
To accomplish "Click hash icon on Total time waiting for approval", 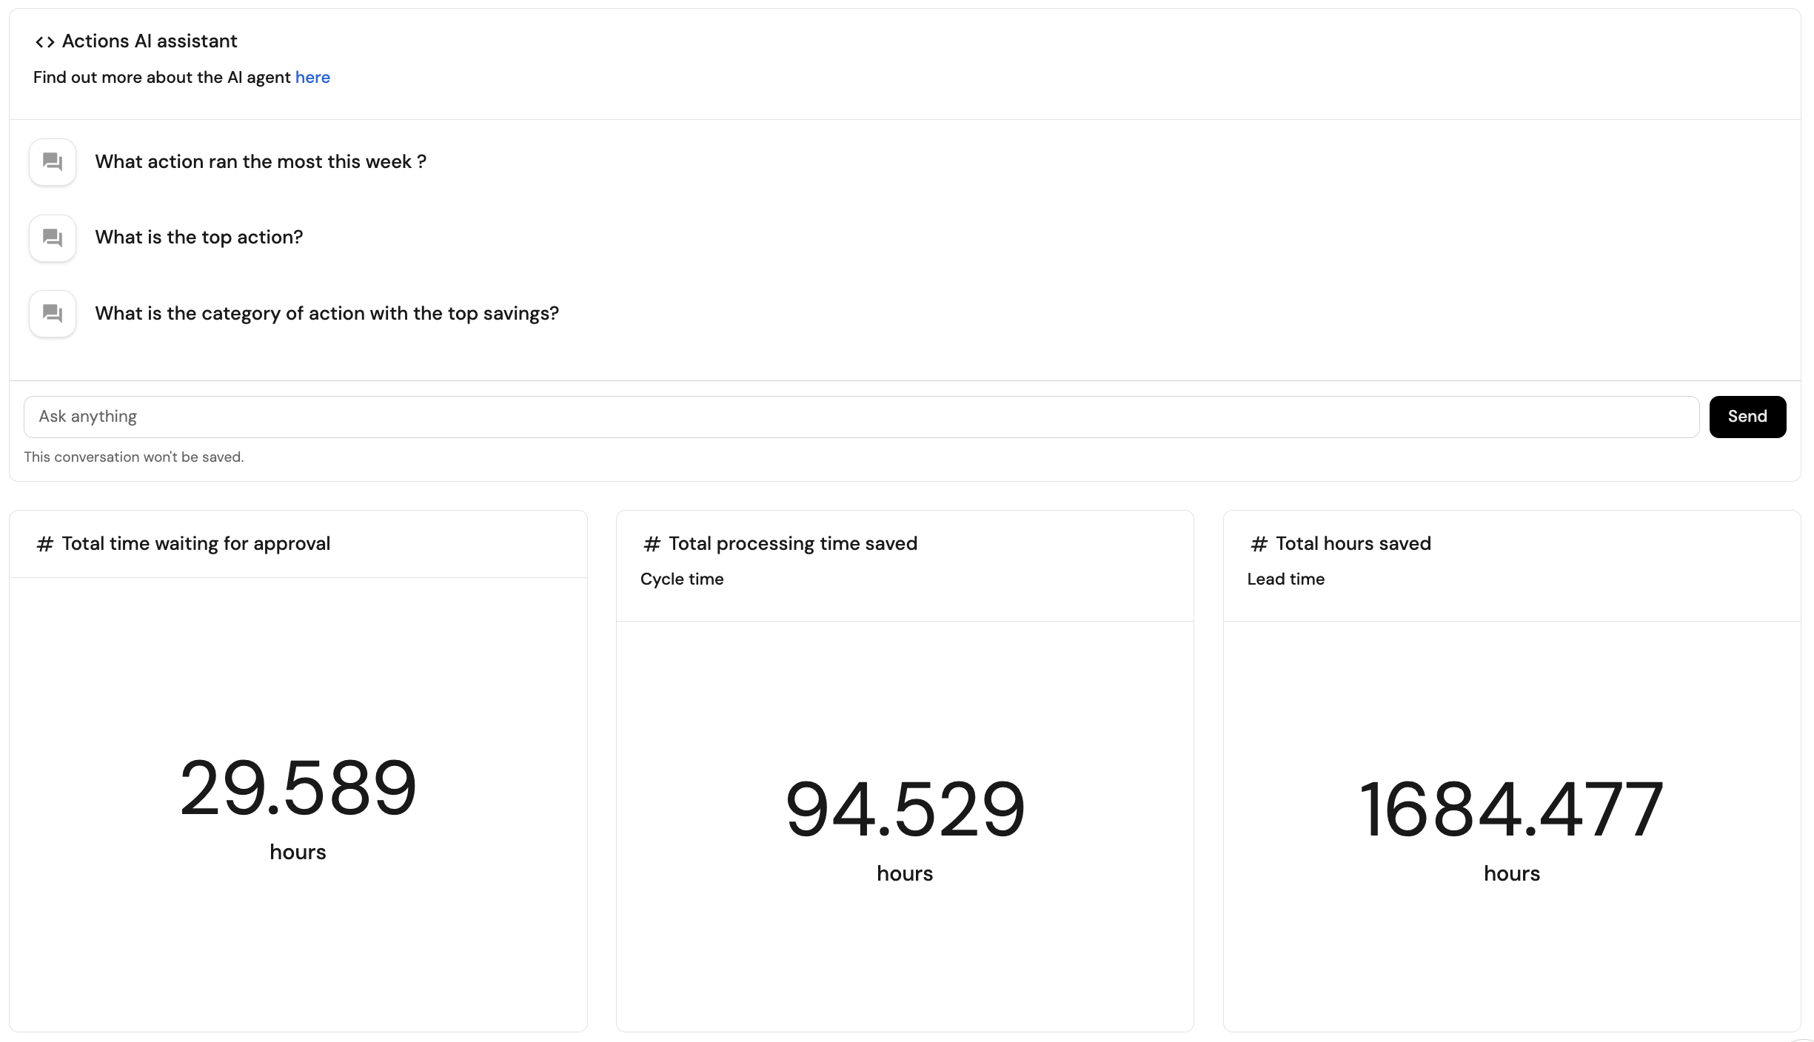I will tap(45, 545).
